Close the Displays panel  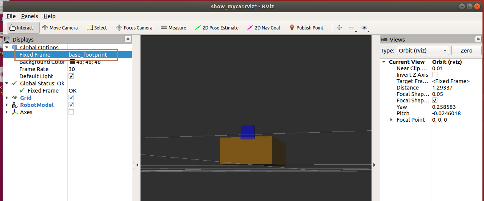tap(128, 39)
